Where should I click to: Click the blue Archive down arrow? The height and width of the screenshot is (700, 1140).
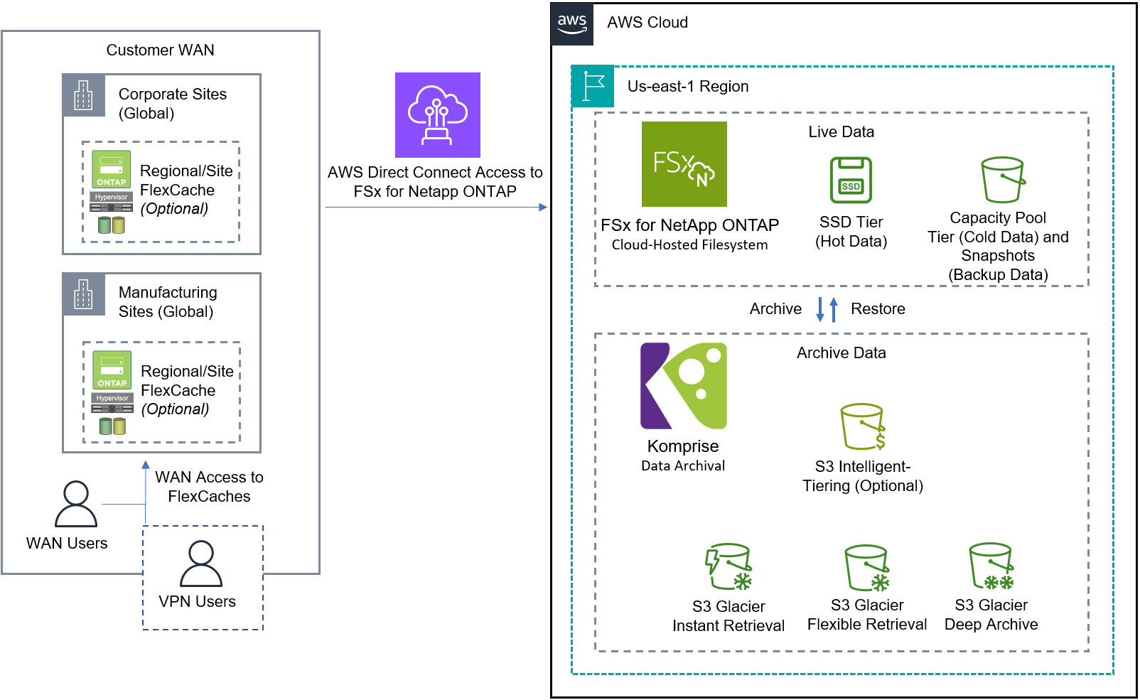click(819, 310)
